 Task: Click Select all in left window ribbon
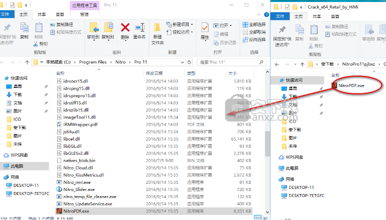point(254,24)
